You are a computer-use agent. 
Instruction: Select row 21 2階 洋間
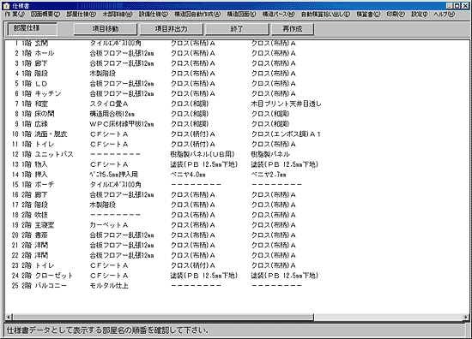[x=154, y=246]
